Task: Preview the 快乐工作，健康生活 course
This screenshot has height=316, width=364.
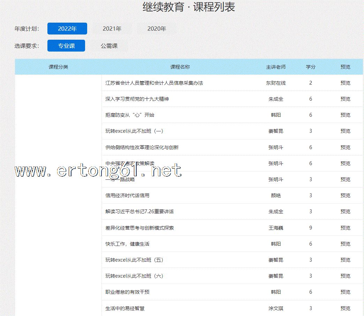Action: (x=345, y=244)
